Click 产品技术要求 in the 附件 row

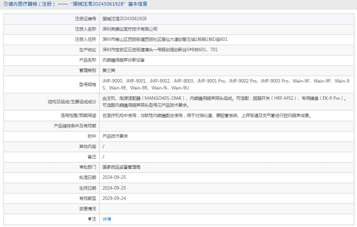[115, 136]
